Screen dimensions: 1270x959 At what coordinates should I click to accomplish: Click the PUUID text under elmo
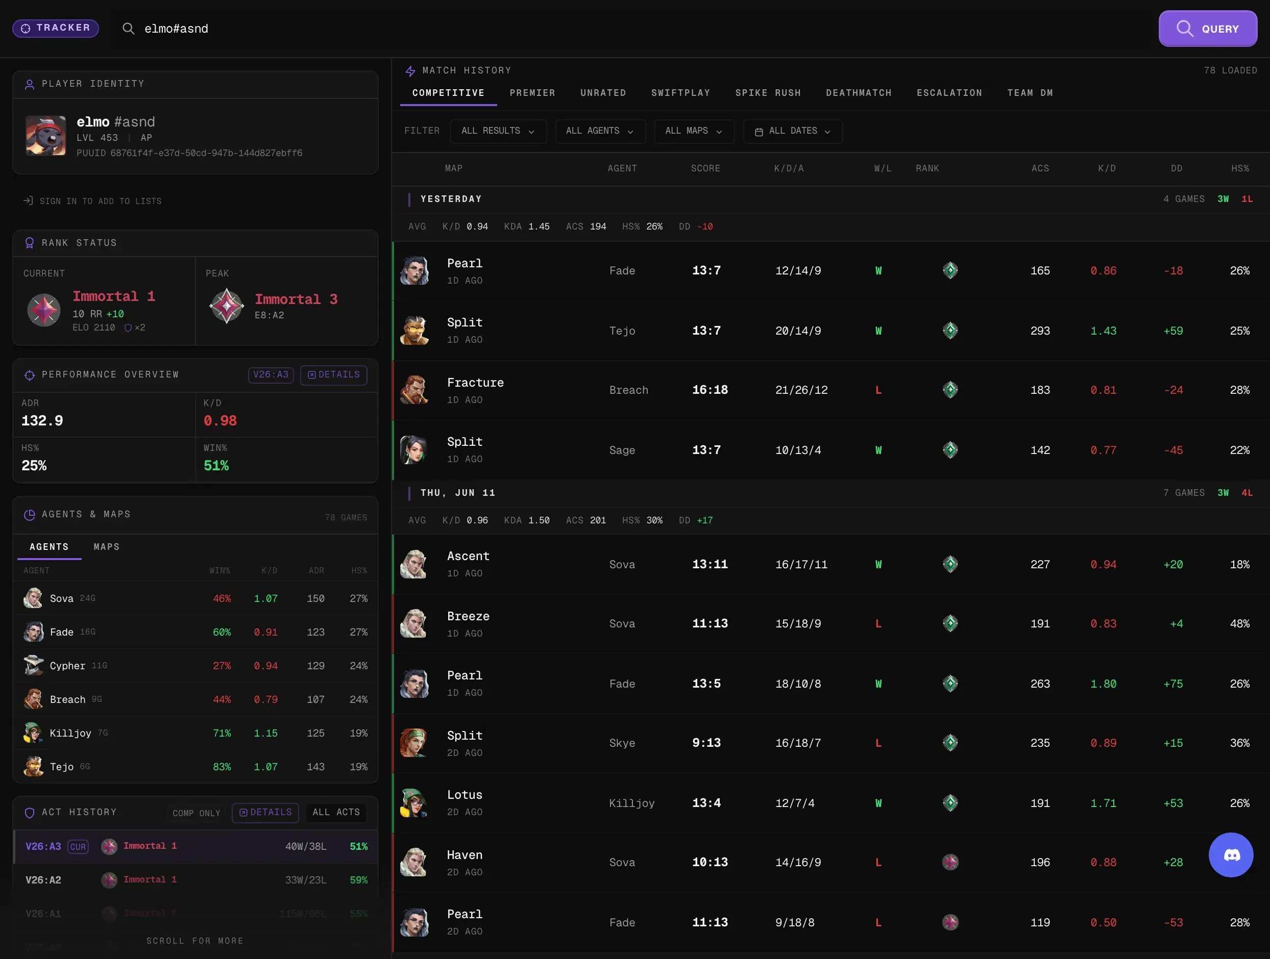point(189,153)
